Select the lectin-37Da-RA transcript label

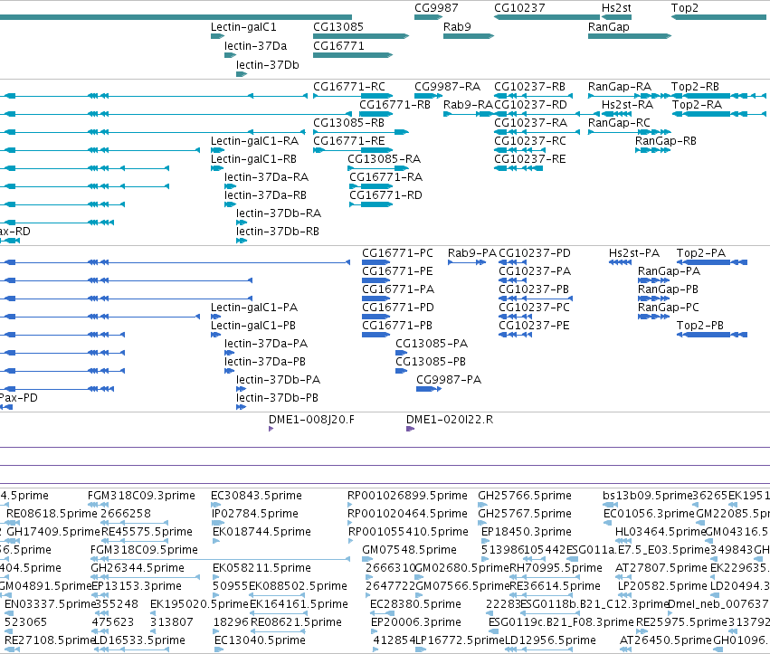coord(267,177)
